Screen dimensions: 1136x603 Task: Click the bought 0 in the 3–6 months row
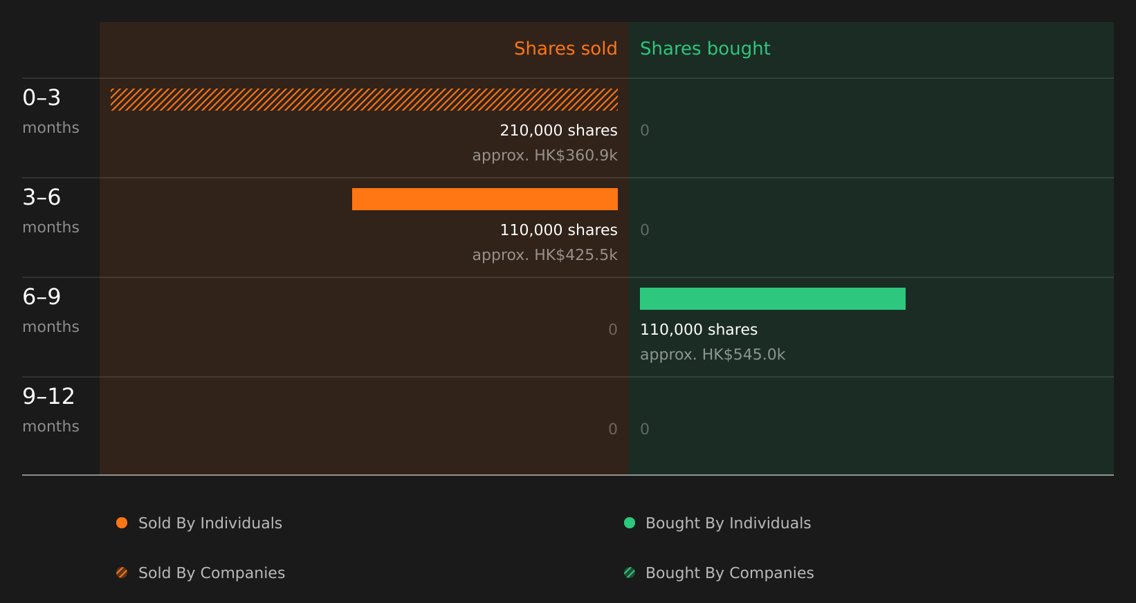(645, 230)
